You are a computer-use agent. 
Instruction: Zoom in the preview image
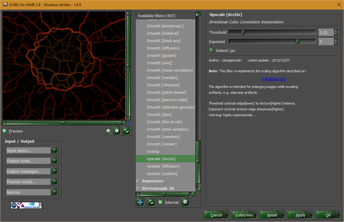tap(117, 131)
